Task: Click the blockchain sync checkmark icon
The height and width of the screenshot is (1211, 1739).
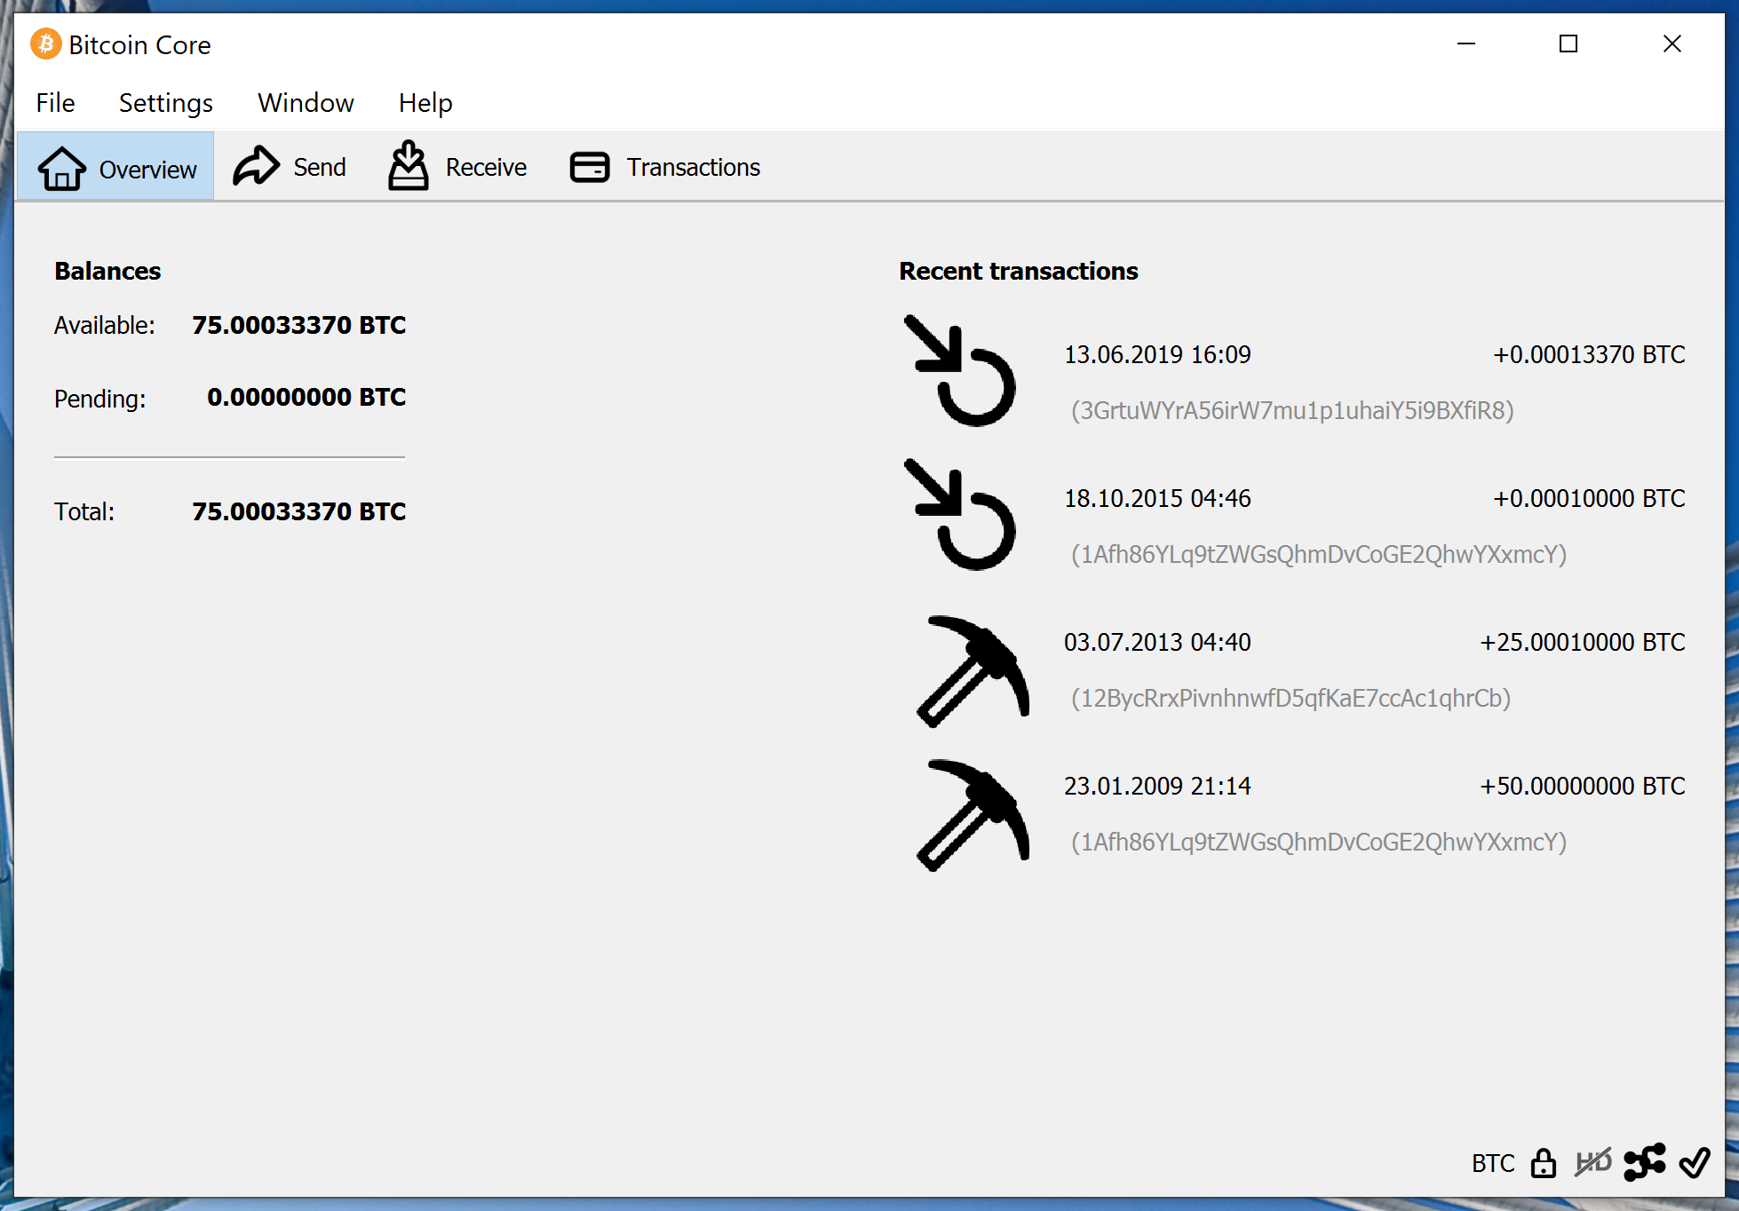Action: pos(1695,1162)
